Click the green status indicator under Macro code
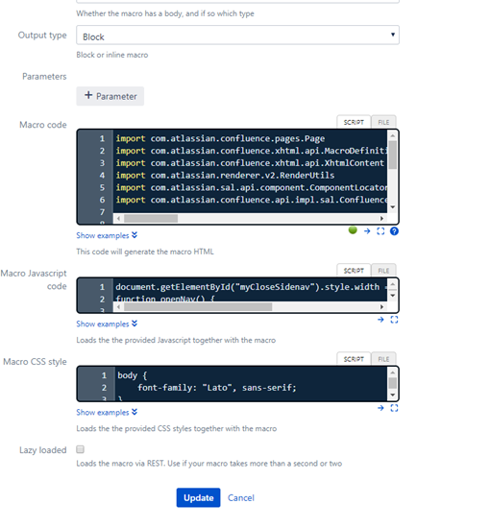 point(353,230)
